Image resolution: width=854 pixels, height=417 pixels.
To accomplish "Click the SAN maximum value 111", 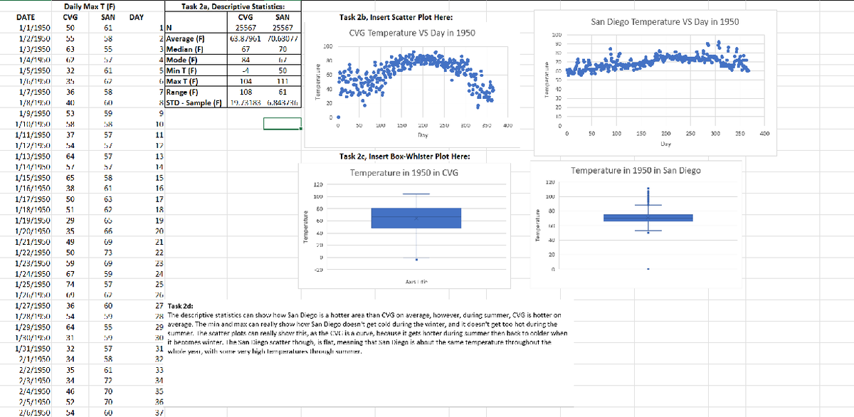I will click(x=283, y=80).
